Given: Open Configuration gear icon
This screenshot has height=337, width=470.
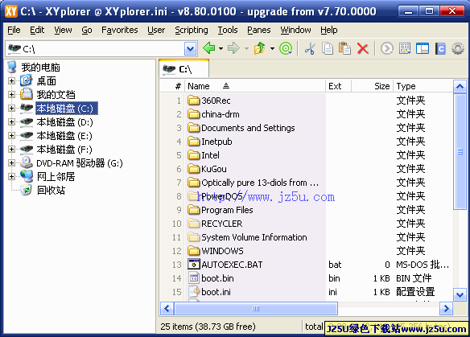Looking at the screenshot, I should 458,48.
